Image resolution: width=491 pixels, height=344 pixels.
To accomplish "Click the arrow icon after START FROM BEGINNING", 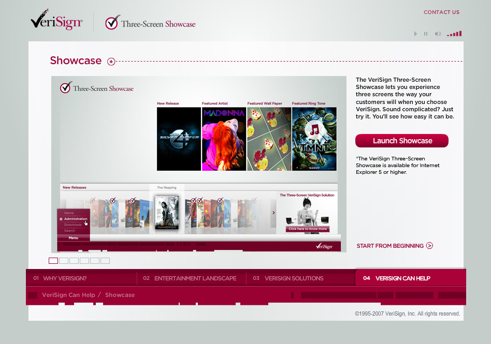I will [430, 246].
